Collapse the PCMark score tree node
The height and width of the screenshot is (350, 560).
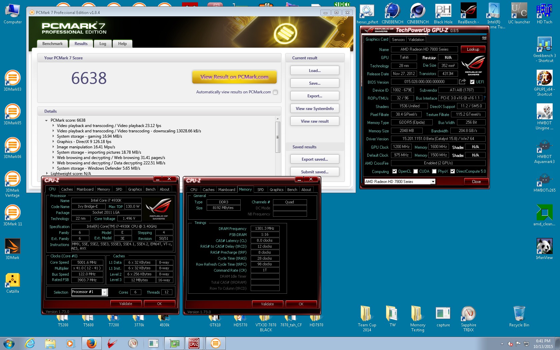click(x=46, y=121)
